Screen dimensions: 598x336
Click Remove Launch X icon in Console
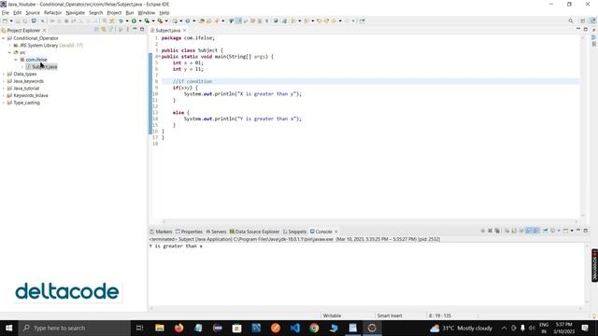click(x=490, y=231)
